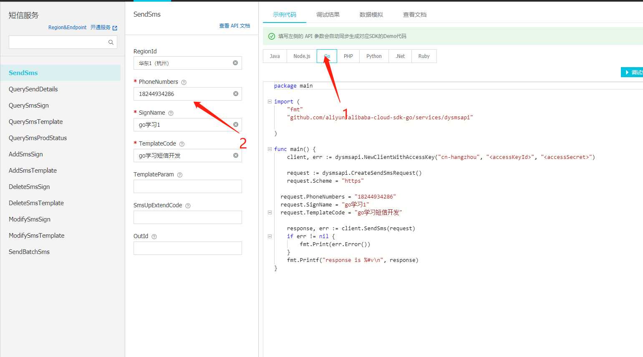This screenshot has height=357, width=643.
Task: Click the "<accessKeyId>" placeholder in code
Action: click(x=510, y=157)
